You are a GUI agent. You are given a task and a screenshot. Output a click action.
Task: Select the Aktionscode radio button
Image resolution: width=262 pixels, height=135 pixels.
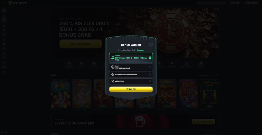click(150, 75)
